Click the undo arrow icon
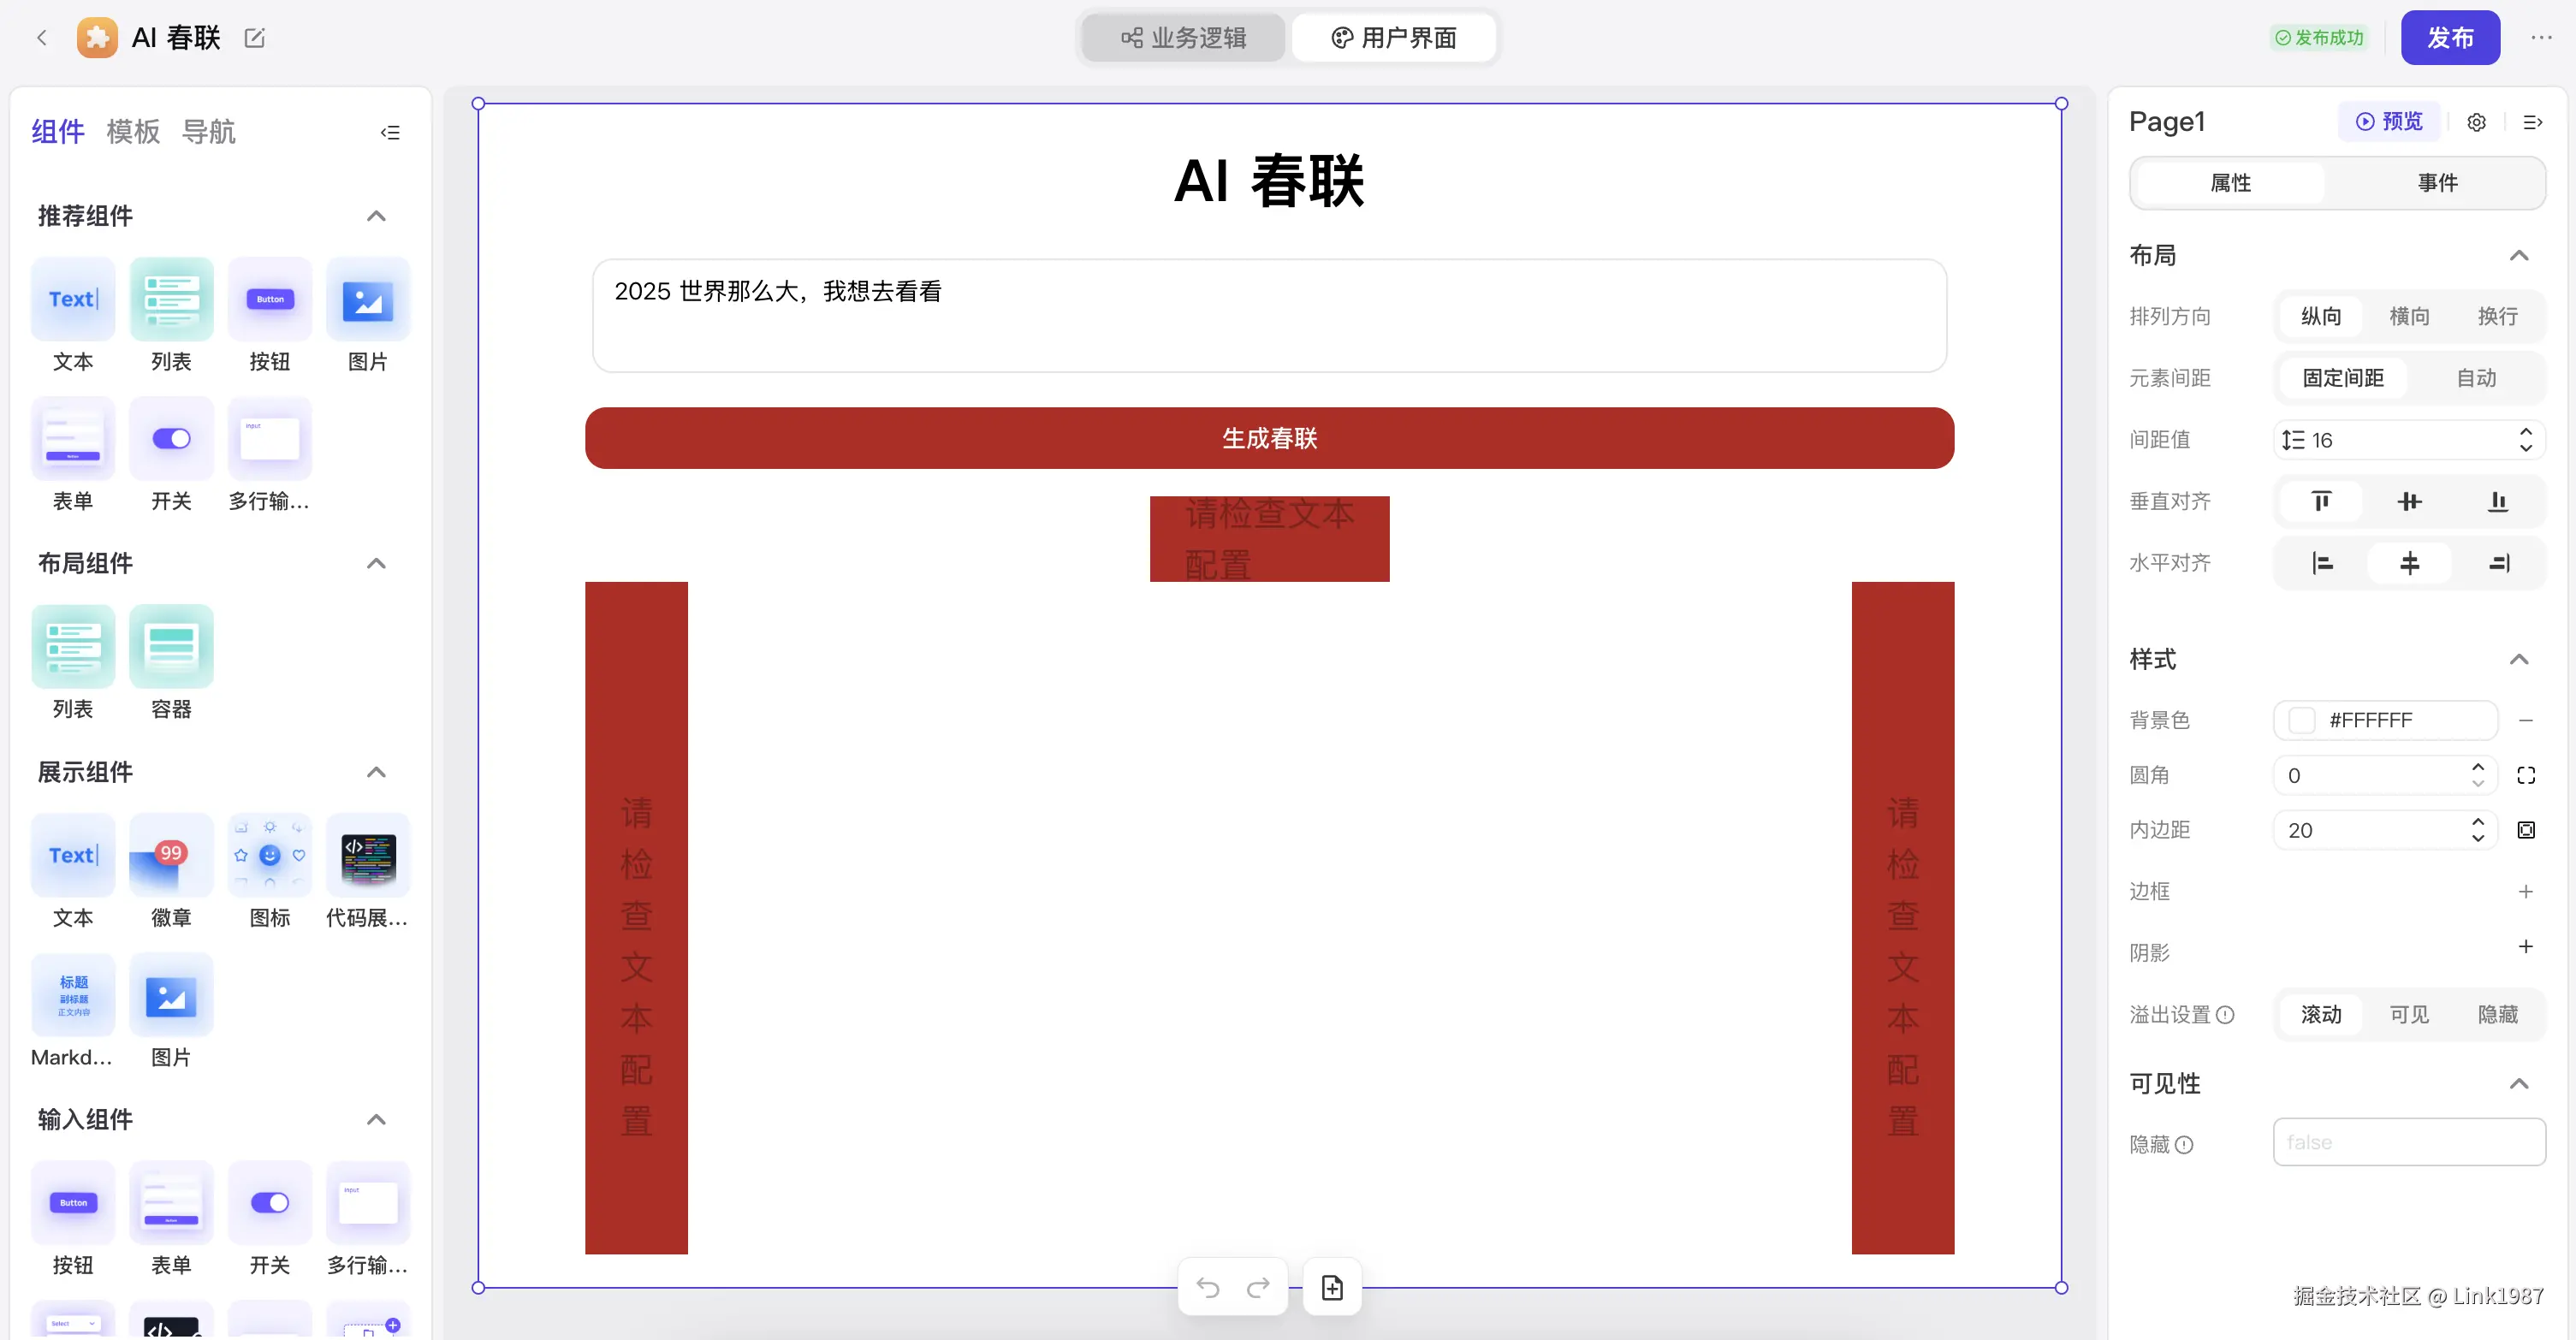 [x=1208, y=1288]
